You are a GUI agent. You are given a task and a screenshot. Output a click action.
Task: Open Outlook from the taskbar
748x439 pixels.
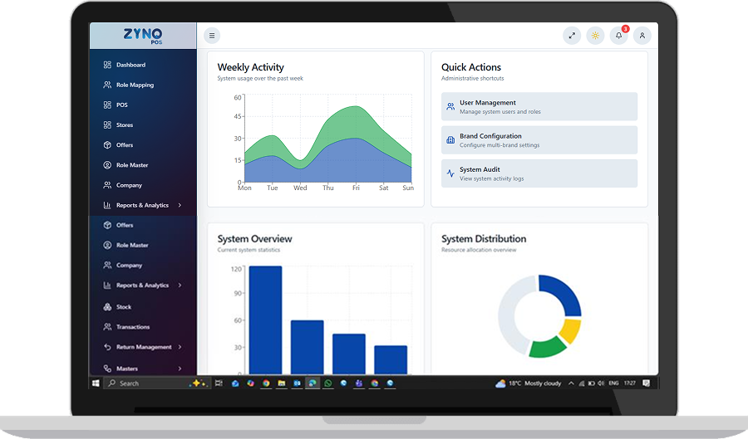pyautogui.click(x=297, y=383)
